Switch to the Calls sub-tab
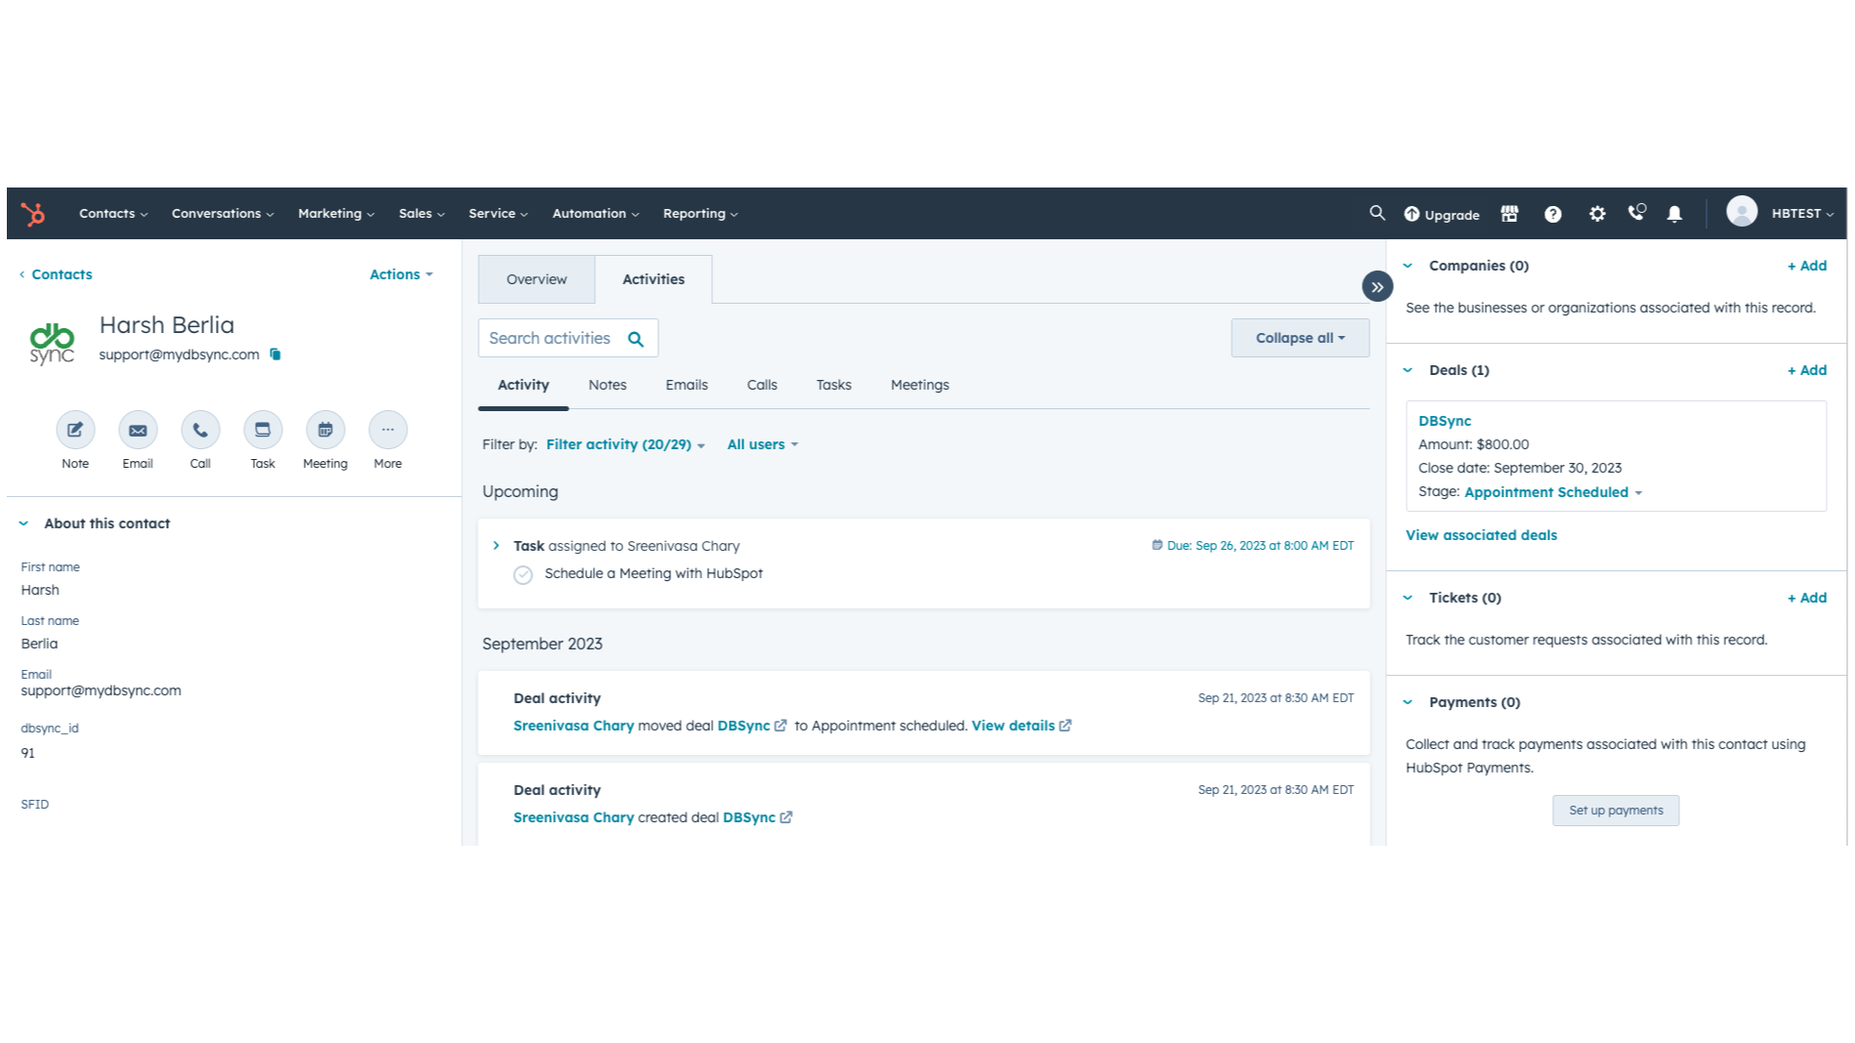This screenshot has height=1043, width=1855. coord(762,385)
